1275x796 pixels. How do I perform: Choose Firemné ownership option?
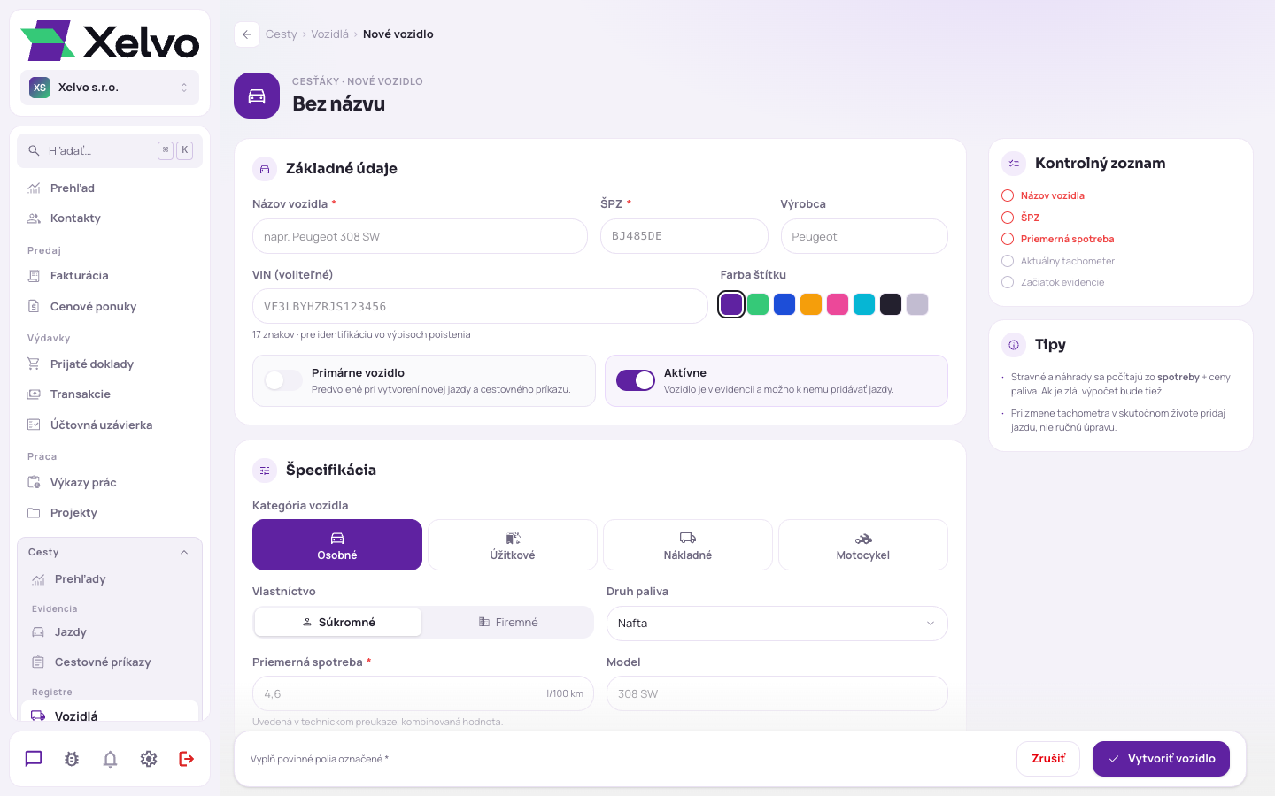click(x=508, y=623)
